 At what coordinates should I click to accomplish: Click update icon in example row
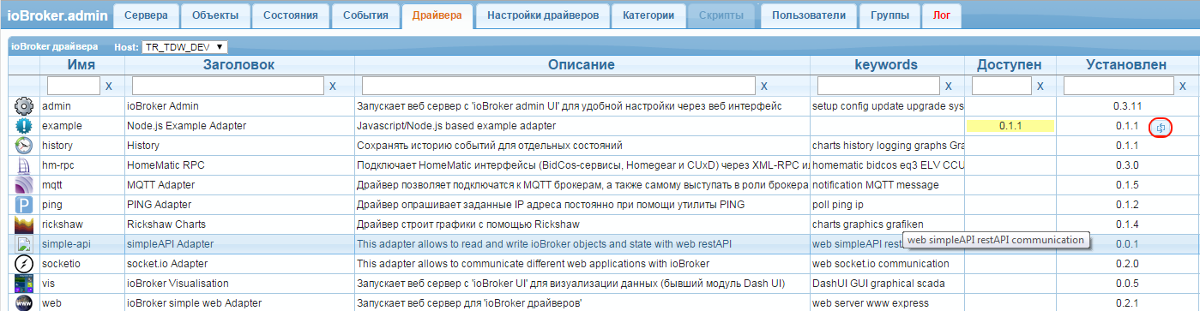click(x=1161, y=127)
